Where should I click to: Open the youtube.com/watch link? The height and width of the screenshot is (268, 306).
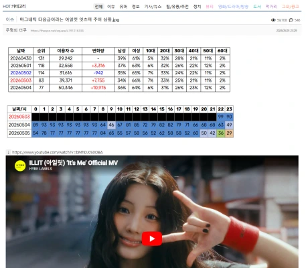[58, 152]
